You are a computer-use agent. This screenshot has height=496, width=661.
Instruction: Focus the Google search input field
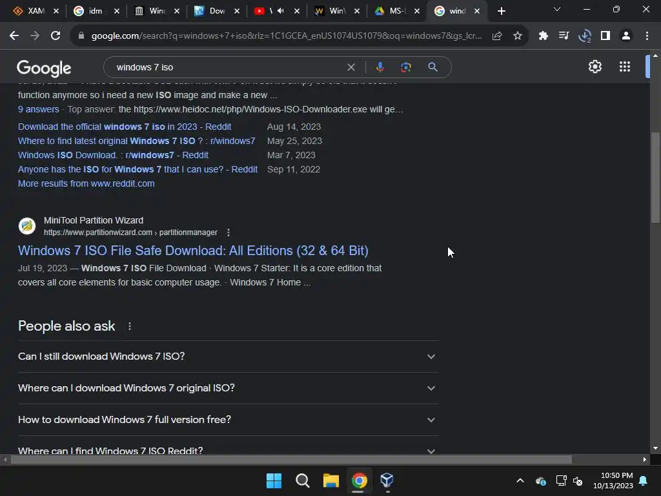tap(228, 67)
